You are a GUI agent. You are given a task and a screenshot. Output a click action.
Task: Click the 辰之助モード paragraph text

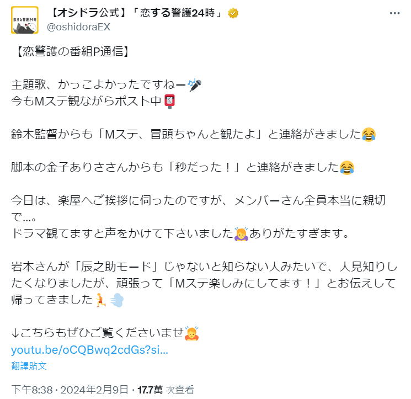point(205,284)
